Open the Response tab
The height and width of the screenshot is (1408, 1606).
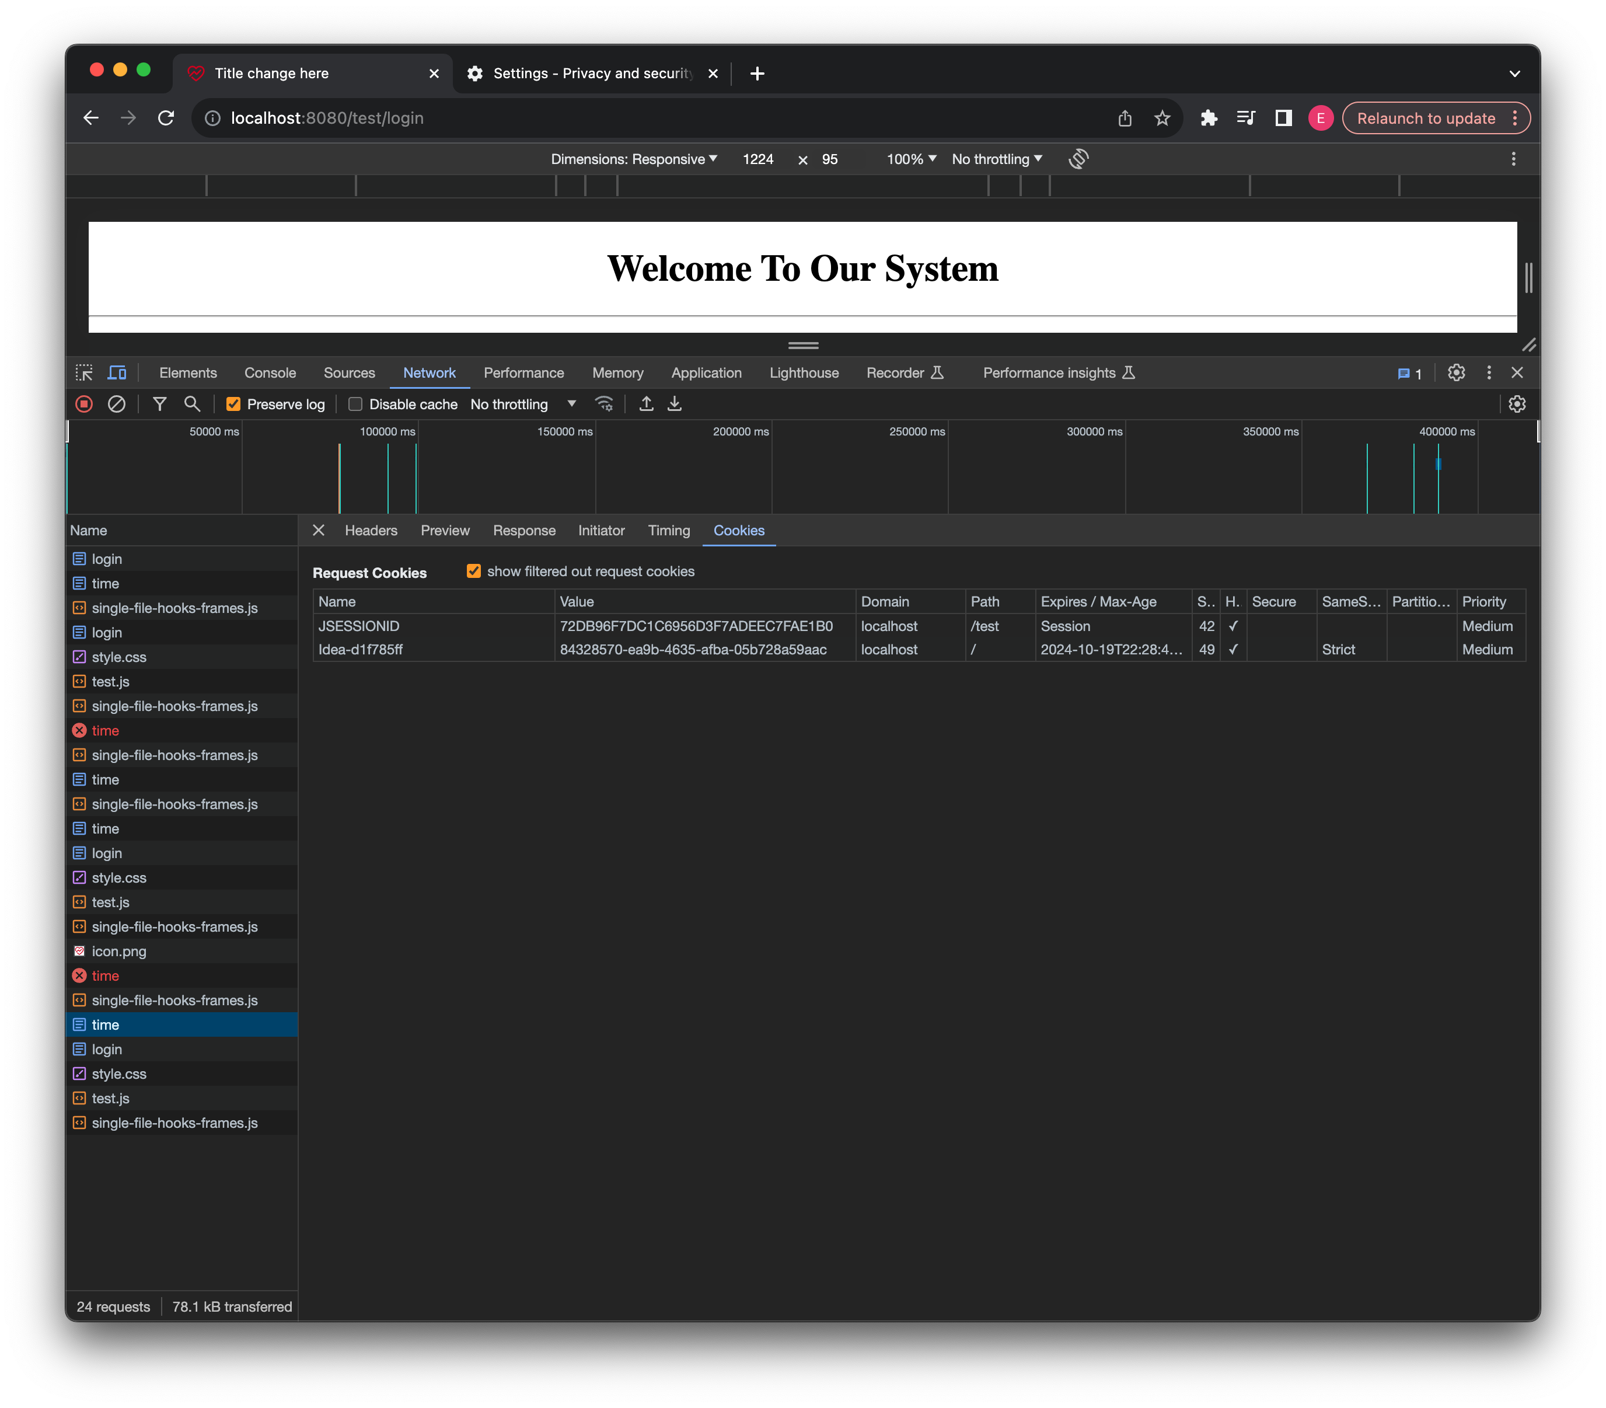(524, 531)
